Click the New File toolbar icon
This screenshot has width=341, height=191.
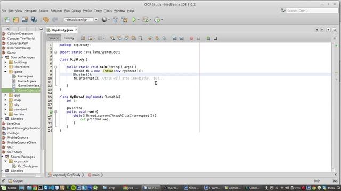(x=7, y=20)
